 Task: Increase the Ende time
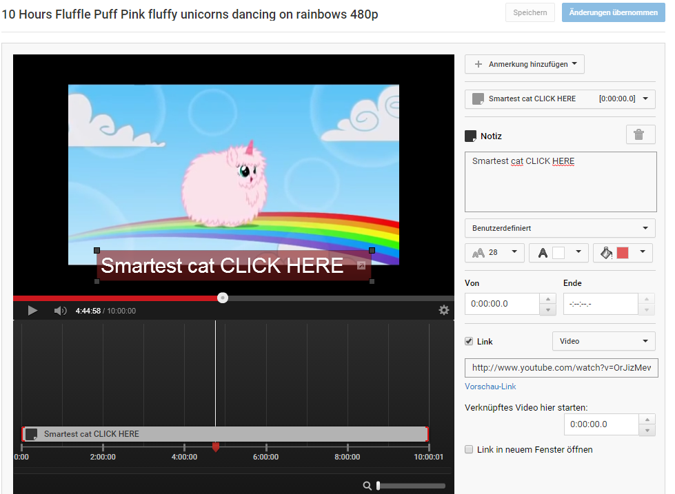[x=646, y=298]
